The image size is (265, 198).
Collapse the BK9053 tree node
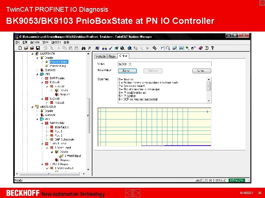click(32, 54)
